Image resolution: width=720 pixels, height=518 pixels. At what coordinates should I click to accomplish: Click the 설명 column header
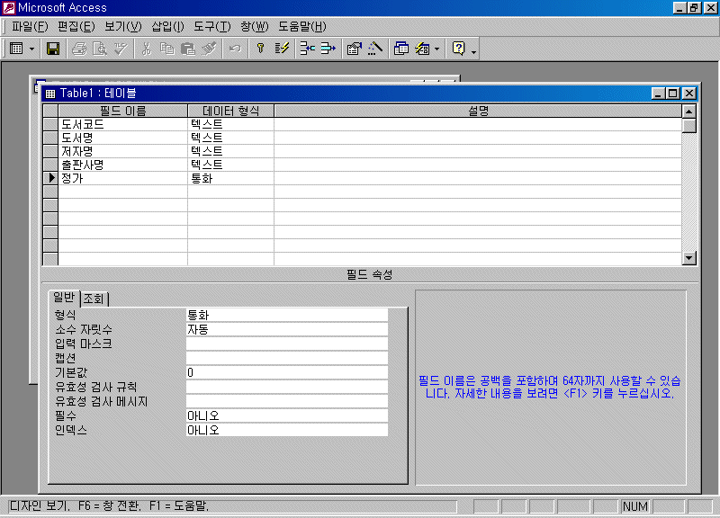(x=478, y=111)
